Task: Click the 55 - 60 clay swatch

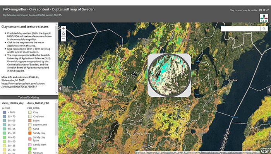Action: tap(5, 125)
